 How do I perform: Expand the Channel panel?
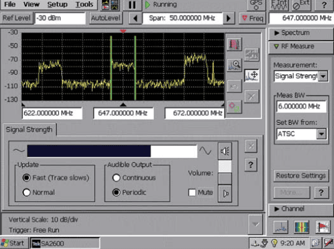[301, 209]
